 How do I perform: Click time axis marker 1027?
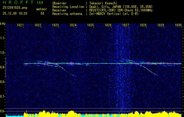click(x=125, y=25)
